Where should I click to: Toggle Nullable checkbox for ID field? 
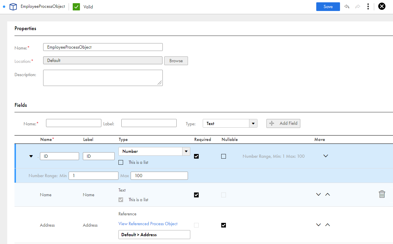tap(224, 156)
